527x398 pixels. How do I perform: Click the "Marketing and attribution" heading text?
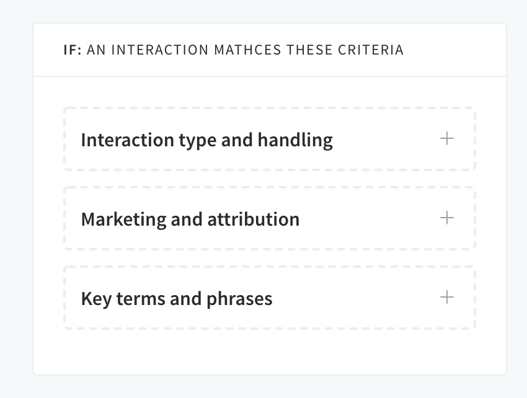pos(190,219)
